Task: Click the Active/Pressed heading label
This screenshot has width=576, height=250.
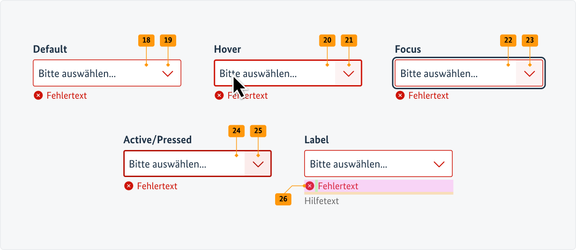Action: pos(158,140)
